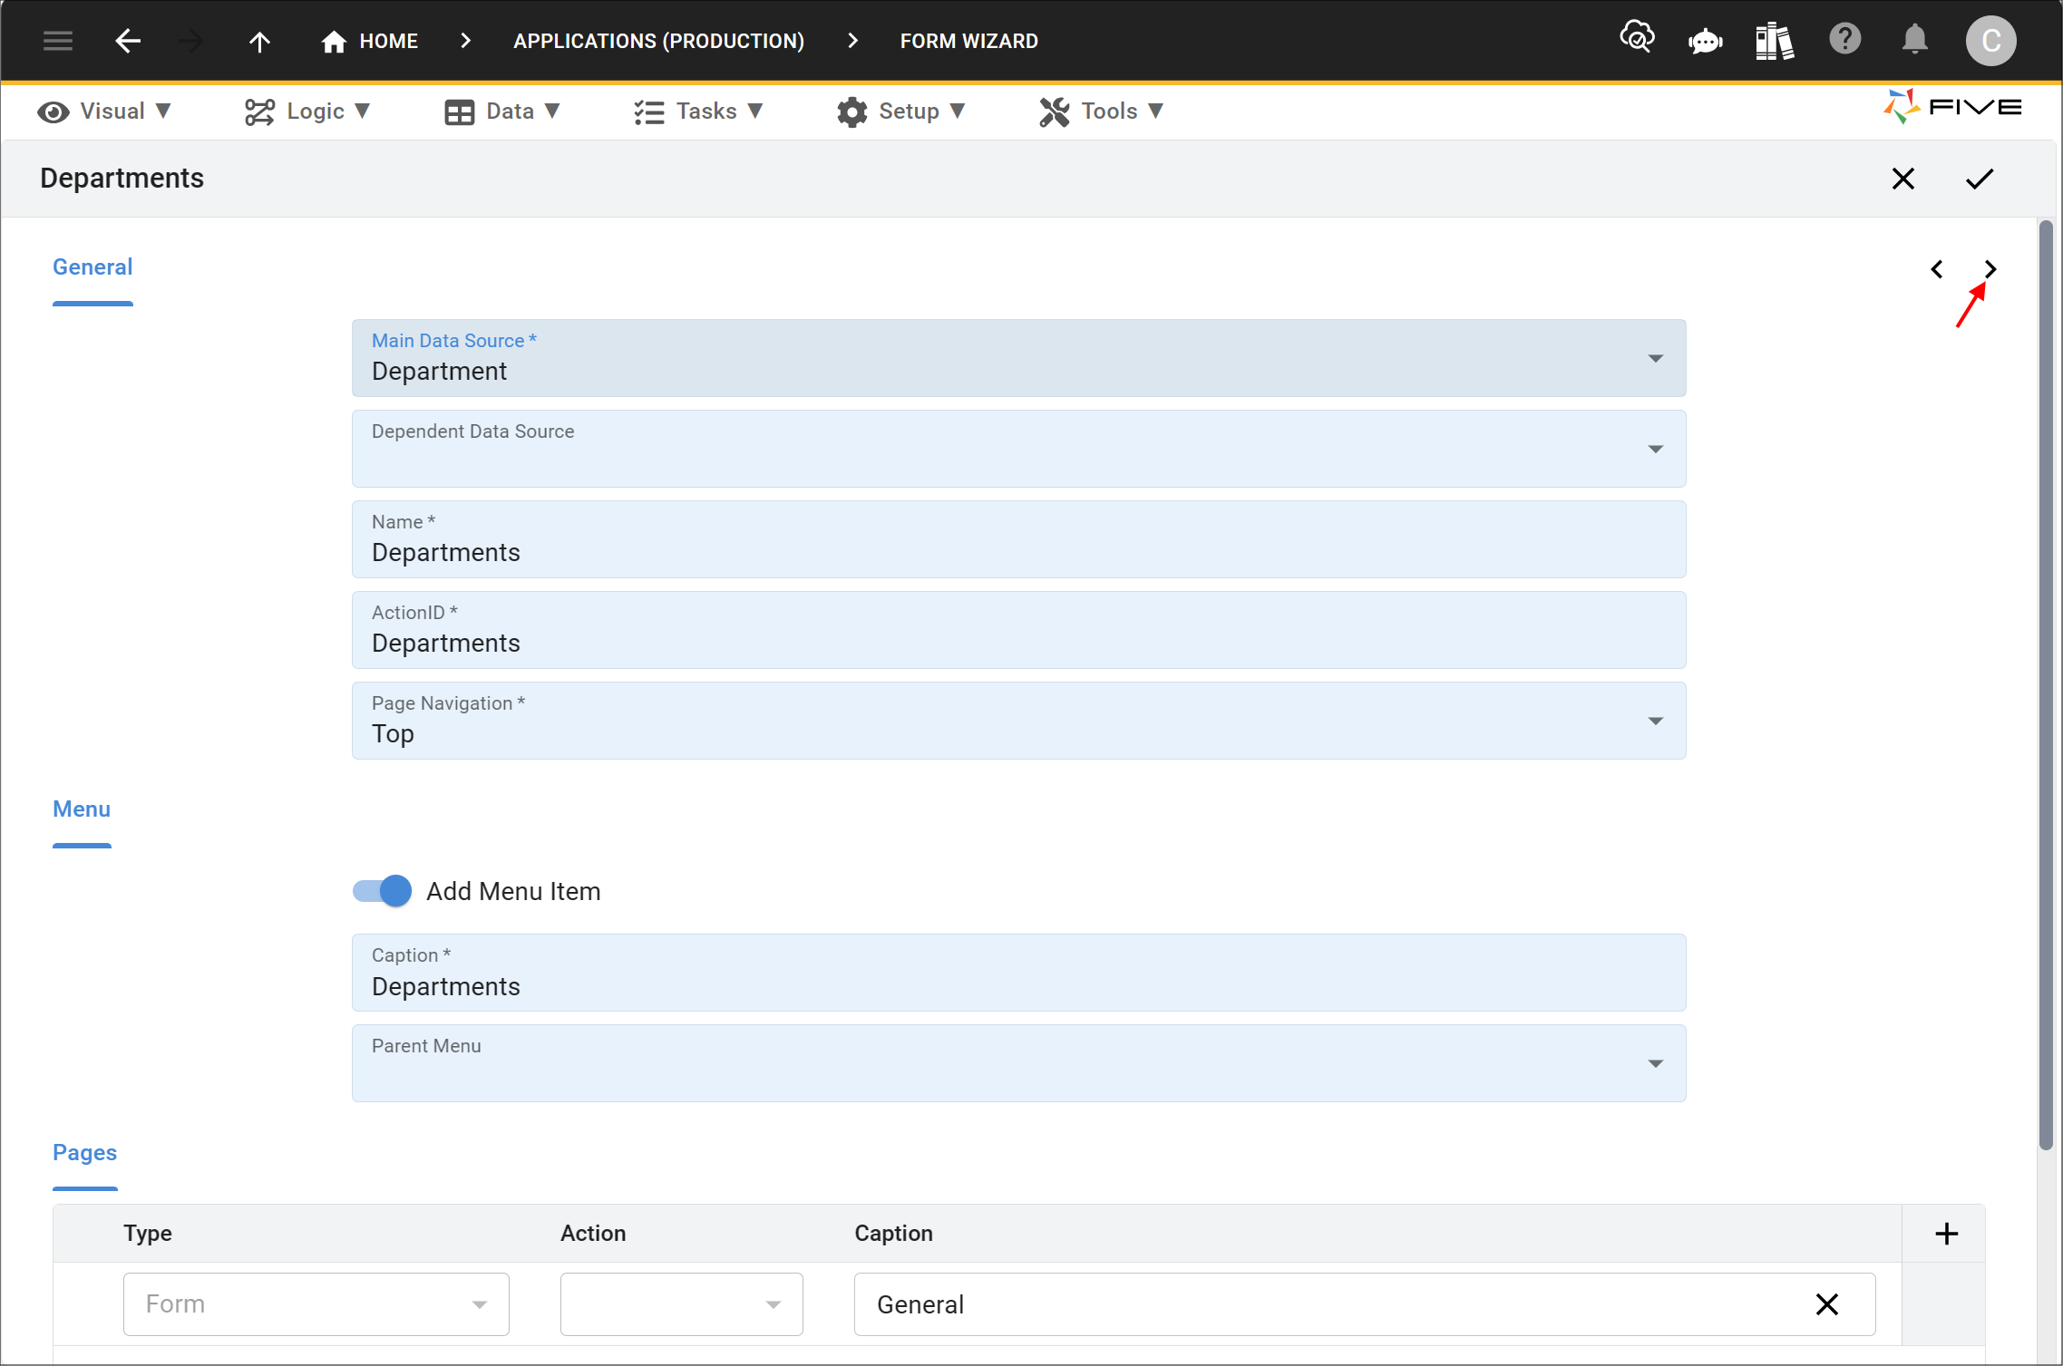Viewport: 2063px width, 1366px height.
Task: Open the cloud deploy icon
Action: point(1637,39)
